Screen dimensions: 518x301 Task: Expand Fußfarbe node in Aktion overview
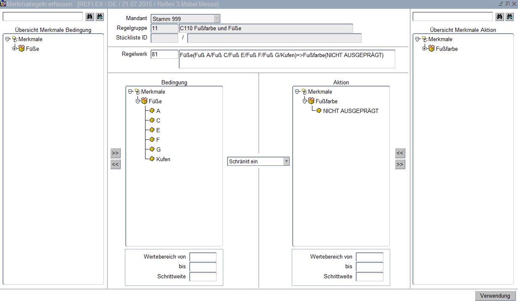(425, 49)
